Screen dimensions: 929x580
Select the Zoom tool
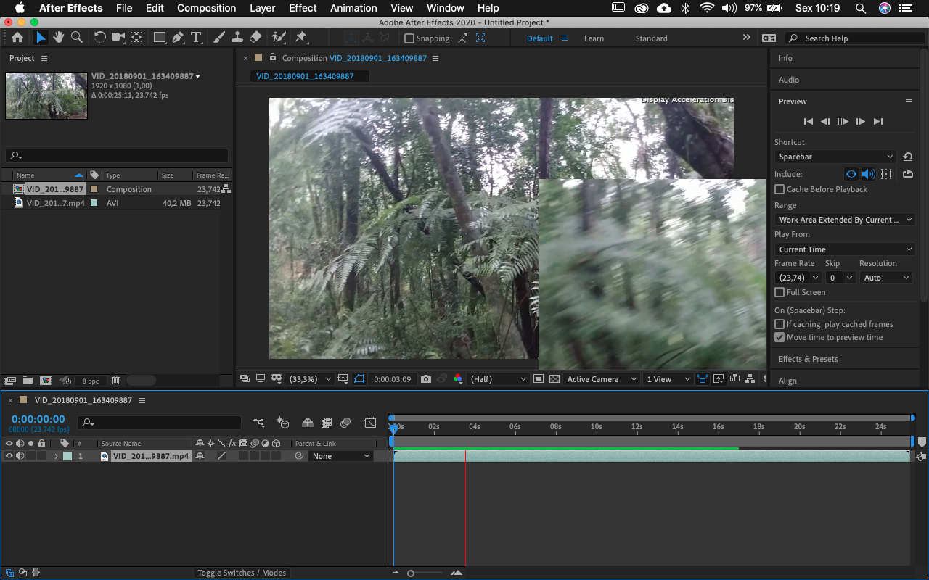coord(75,37)
